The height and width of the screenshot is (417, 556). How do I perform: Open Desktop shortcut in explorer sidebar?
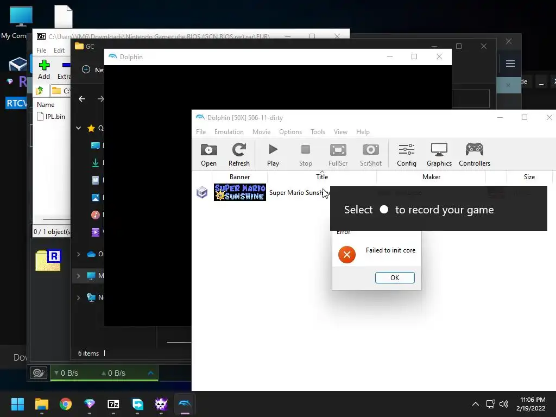coord(96,146)
